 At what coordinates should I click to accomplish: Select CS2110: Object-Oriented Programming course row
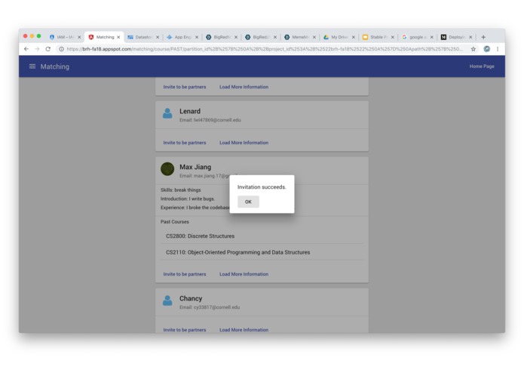(262, 252)
